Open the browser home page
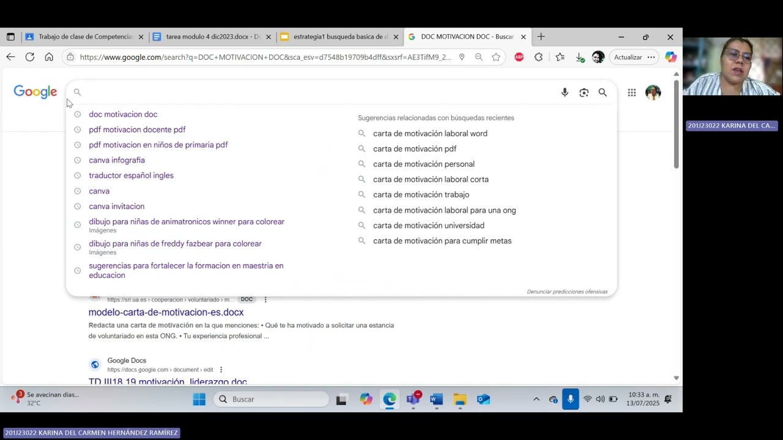Viewport: 783px width, 440px height. pyautogui.click(x=49, y=57)
